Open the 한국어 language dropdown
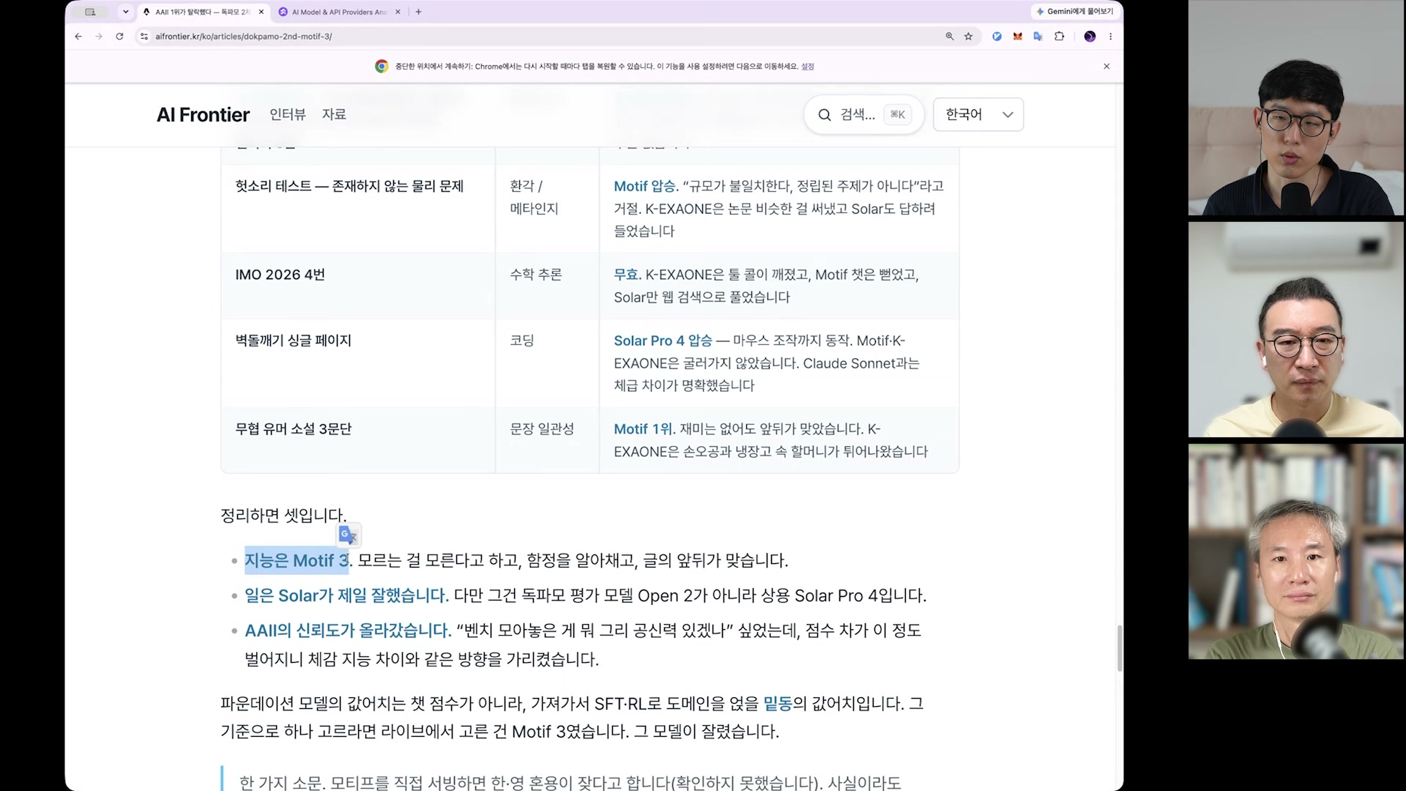The width and height of the screenshot is (1406, 791). [x=978, y=115]
